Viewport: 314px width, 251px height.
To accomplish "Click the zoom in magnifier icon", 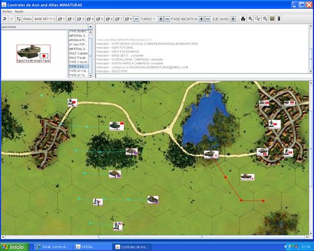I will pyautogui.click(x=251, y=19).
